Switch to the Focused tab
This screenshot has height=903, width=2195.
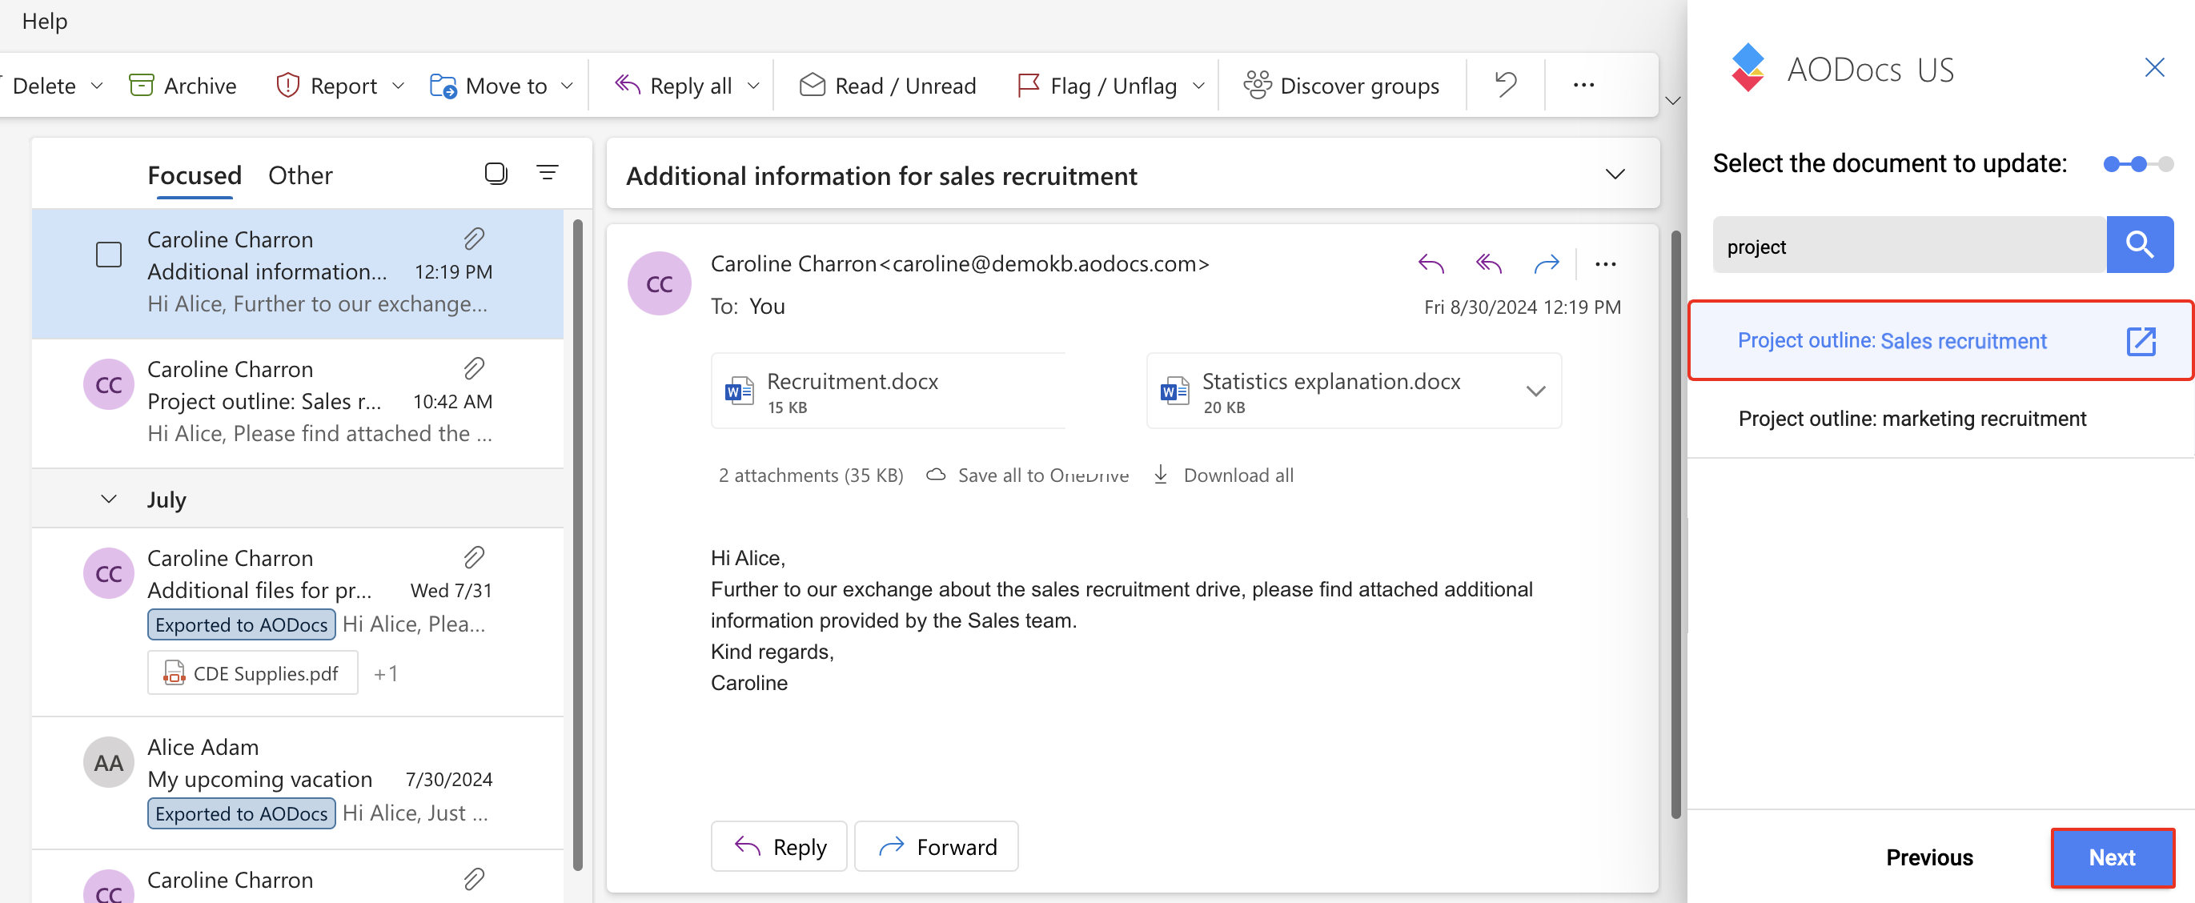click(195, 175)
